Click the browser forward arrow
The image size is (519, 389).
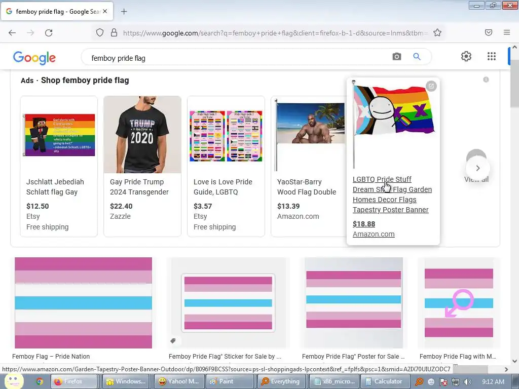(30, 32)
